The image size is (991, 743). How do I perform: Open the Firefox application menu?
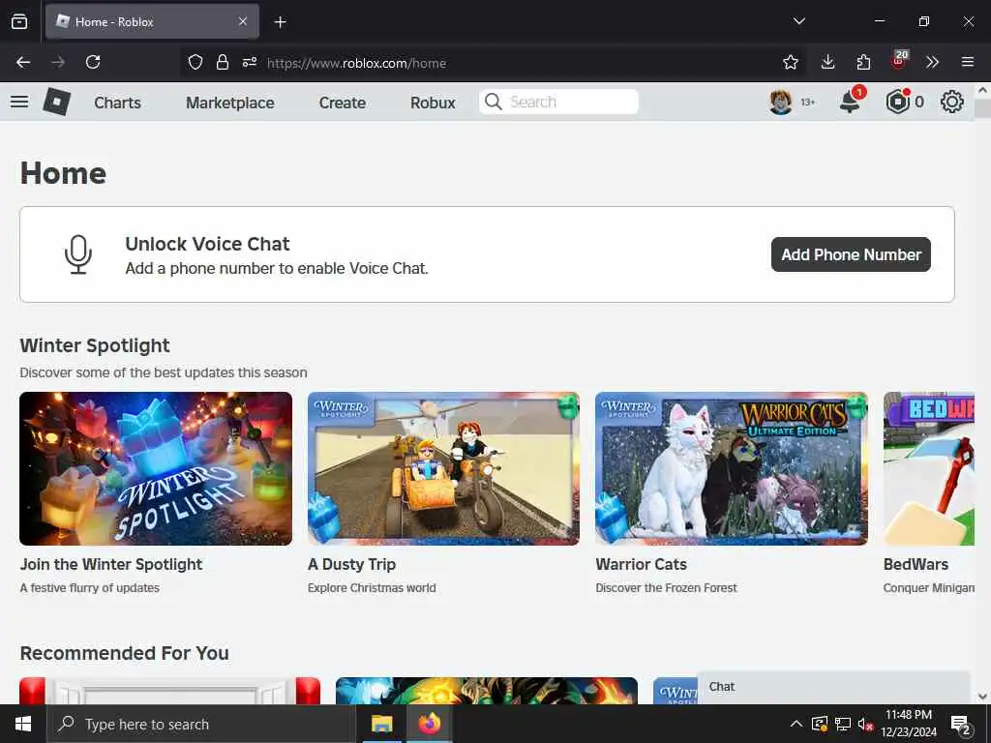coord(968,62)
